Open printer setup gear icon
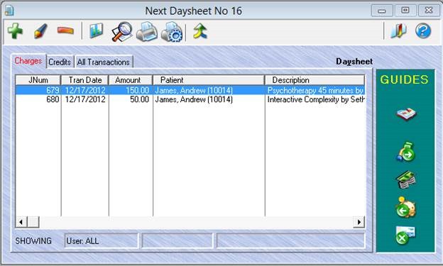443x266 pixels. 172,32
